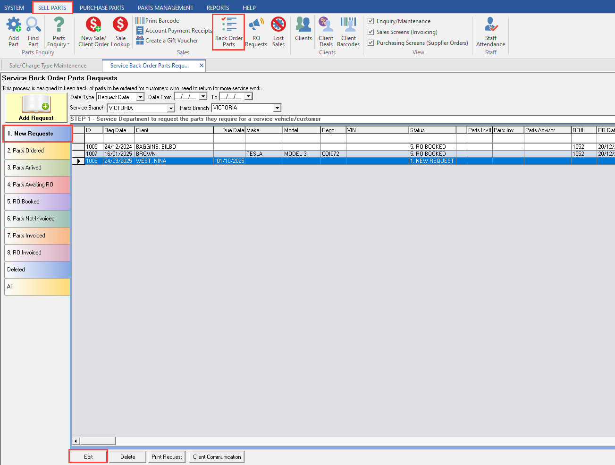The width and height of the screenshot is (615, 465).
Task: Click the Edit button
Action: coord(88,457)
